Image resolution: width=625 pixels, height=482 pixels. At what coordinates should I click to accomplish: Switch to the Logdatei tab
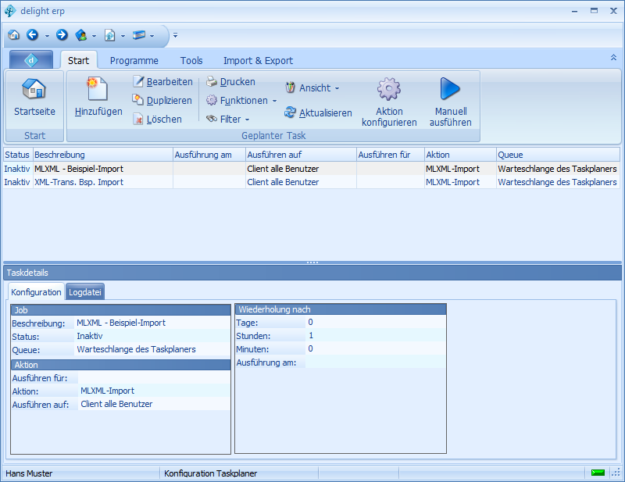tap(85, 292)
